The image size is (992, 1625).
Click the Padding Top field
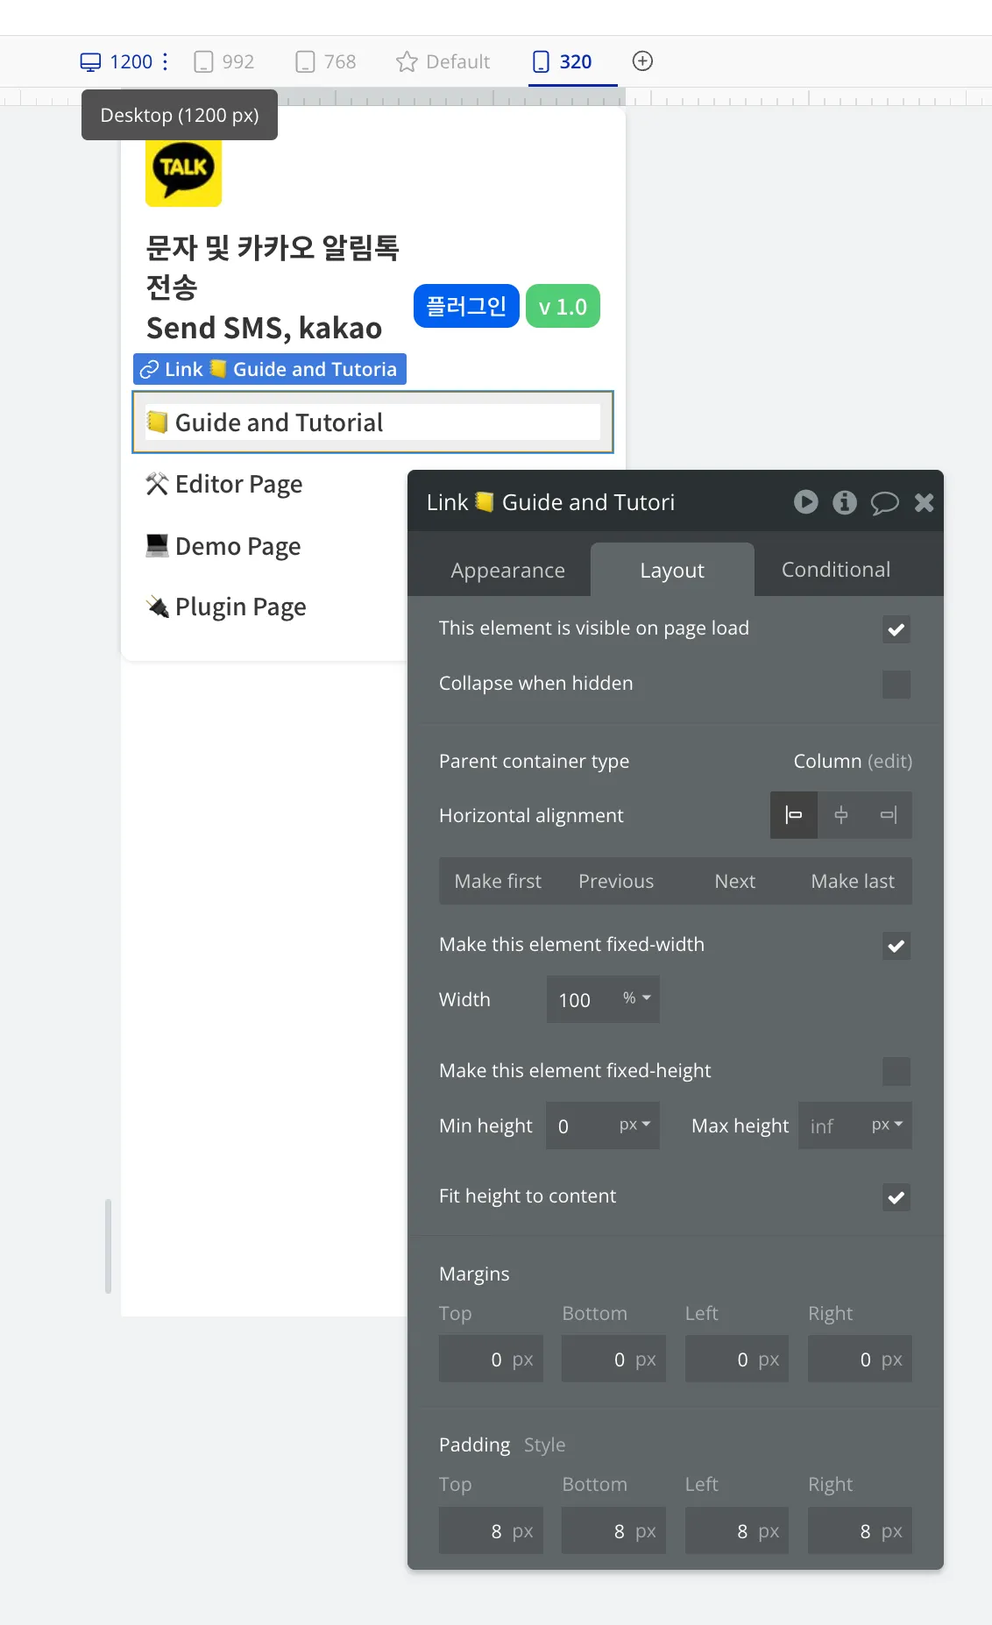point(491,1530)
